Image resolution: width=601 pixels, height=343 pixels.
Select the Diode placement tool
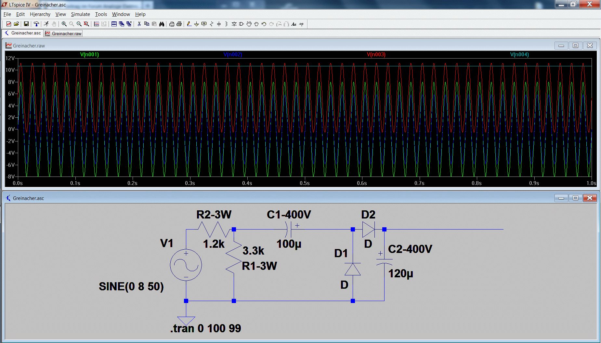(x=234, y=24)
